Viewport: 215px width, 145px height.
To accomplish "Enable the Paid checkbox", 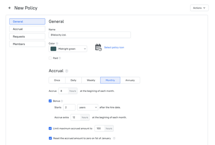I will tap(50, 58).
